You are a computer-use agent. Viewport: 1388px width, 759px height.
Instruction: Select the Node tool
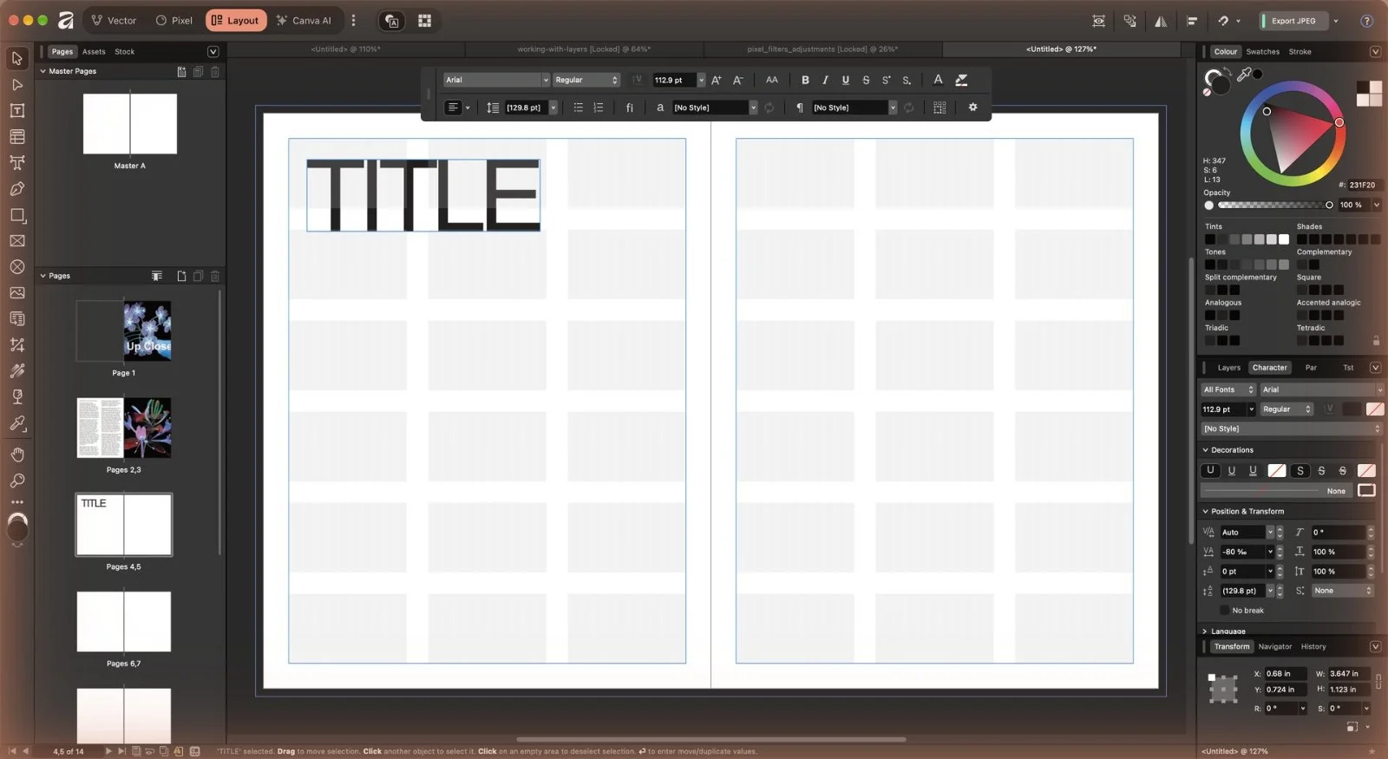[17, 85]
